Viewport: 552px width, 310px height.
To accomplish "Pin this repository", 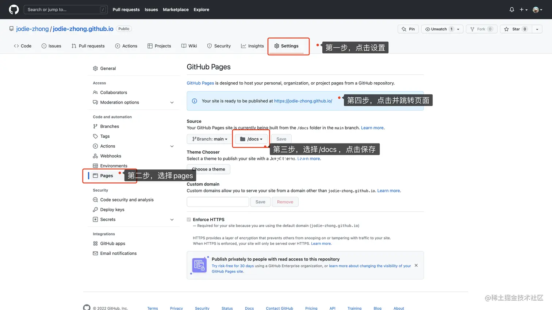I will pyautogui.click(x=408, y=29).
